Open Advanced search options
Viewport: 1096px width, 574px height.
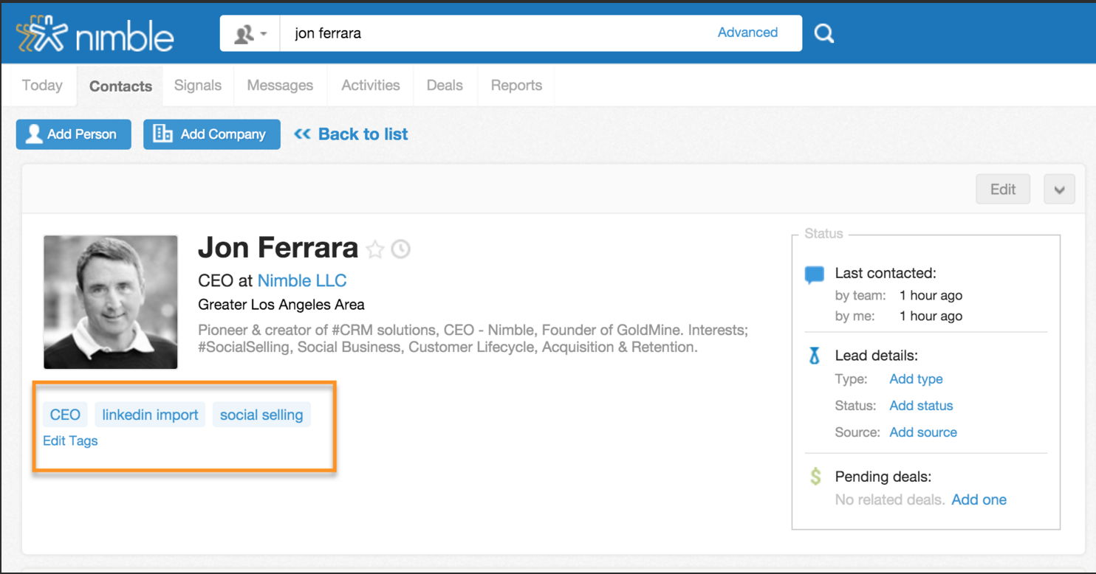(747, 32)
